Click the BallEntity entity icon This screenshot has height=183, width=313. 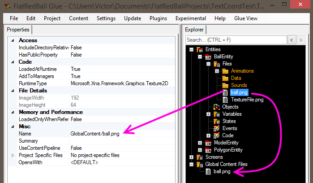coord(208,57)
